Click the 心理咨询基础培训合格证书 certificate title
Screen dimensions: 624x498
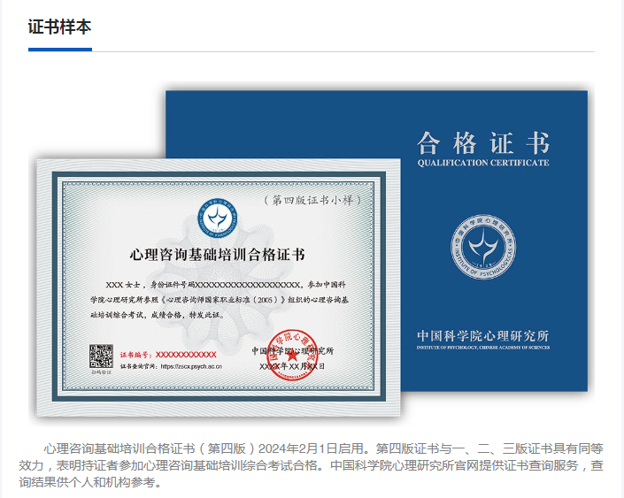click(217, 255)
